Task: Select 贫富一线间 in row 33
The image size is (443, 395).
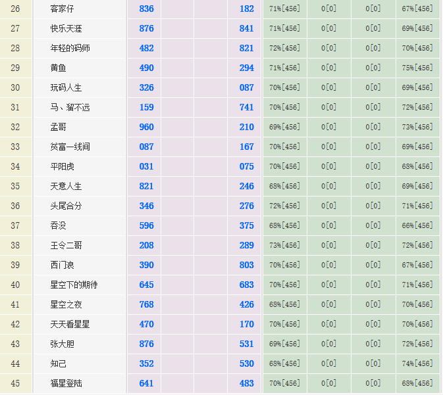Action: pos(70,147)
